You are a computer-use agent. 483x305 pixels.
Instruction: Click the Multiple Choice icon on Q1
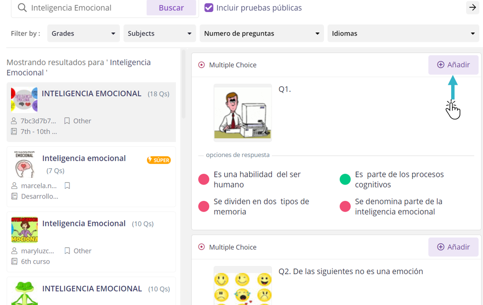tap(201, 65)
